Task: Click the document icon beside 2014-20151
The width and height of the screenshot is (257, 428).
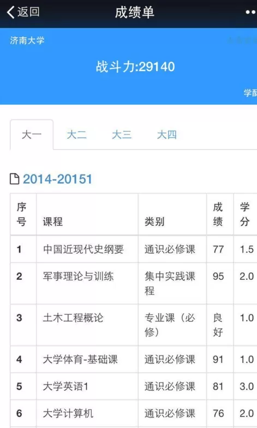Action: pyautogui.click(x=14, y=179)
